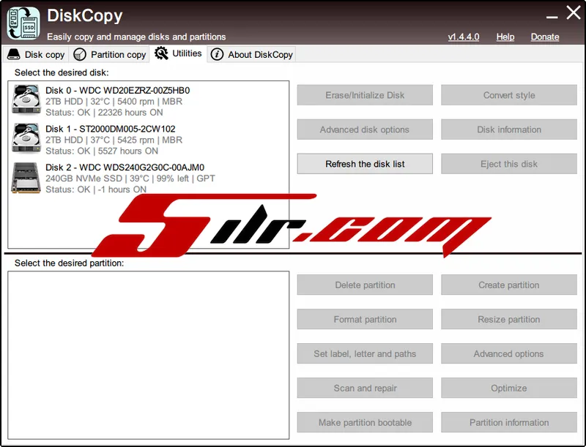
Task: Click the Disk 0 hard drive icon
Action: [x=26, y=99]
